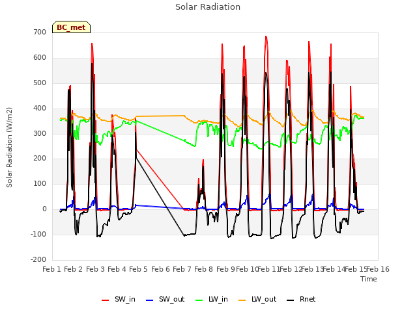Click the Feb 4 x-axis label
The image size is (417, 312).
pyautogui.click(x=117, y=269)
